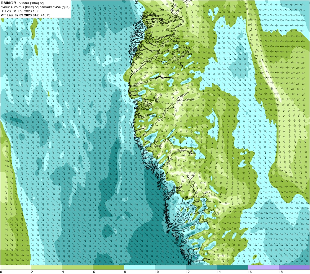Click the 'hviður > 25 m/s (hvítt)' line
Image resolution: width=310 pixels, height=274 pixels.
(35, 7)
